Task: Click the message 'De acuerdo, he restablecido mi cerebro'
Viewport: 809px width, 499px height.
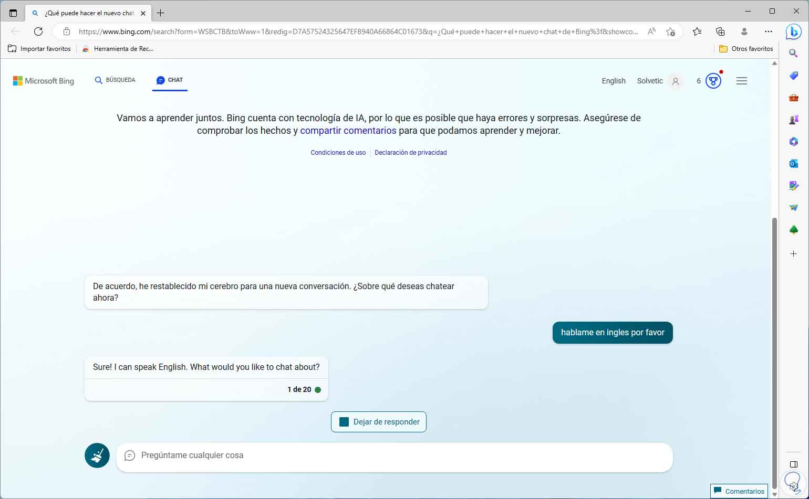Action: tap(286, 292)
